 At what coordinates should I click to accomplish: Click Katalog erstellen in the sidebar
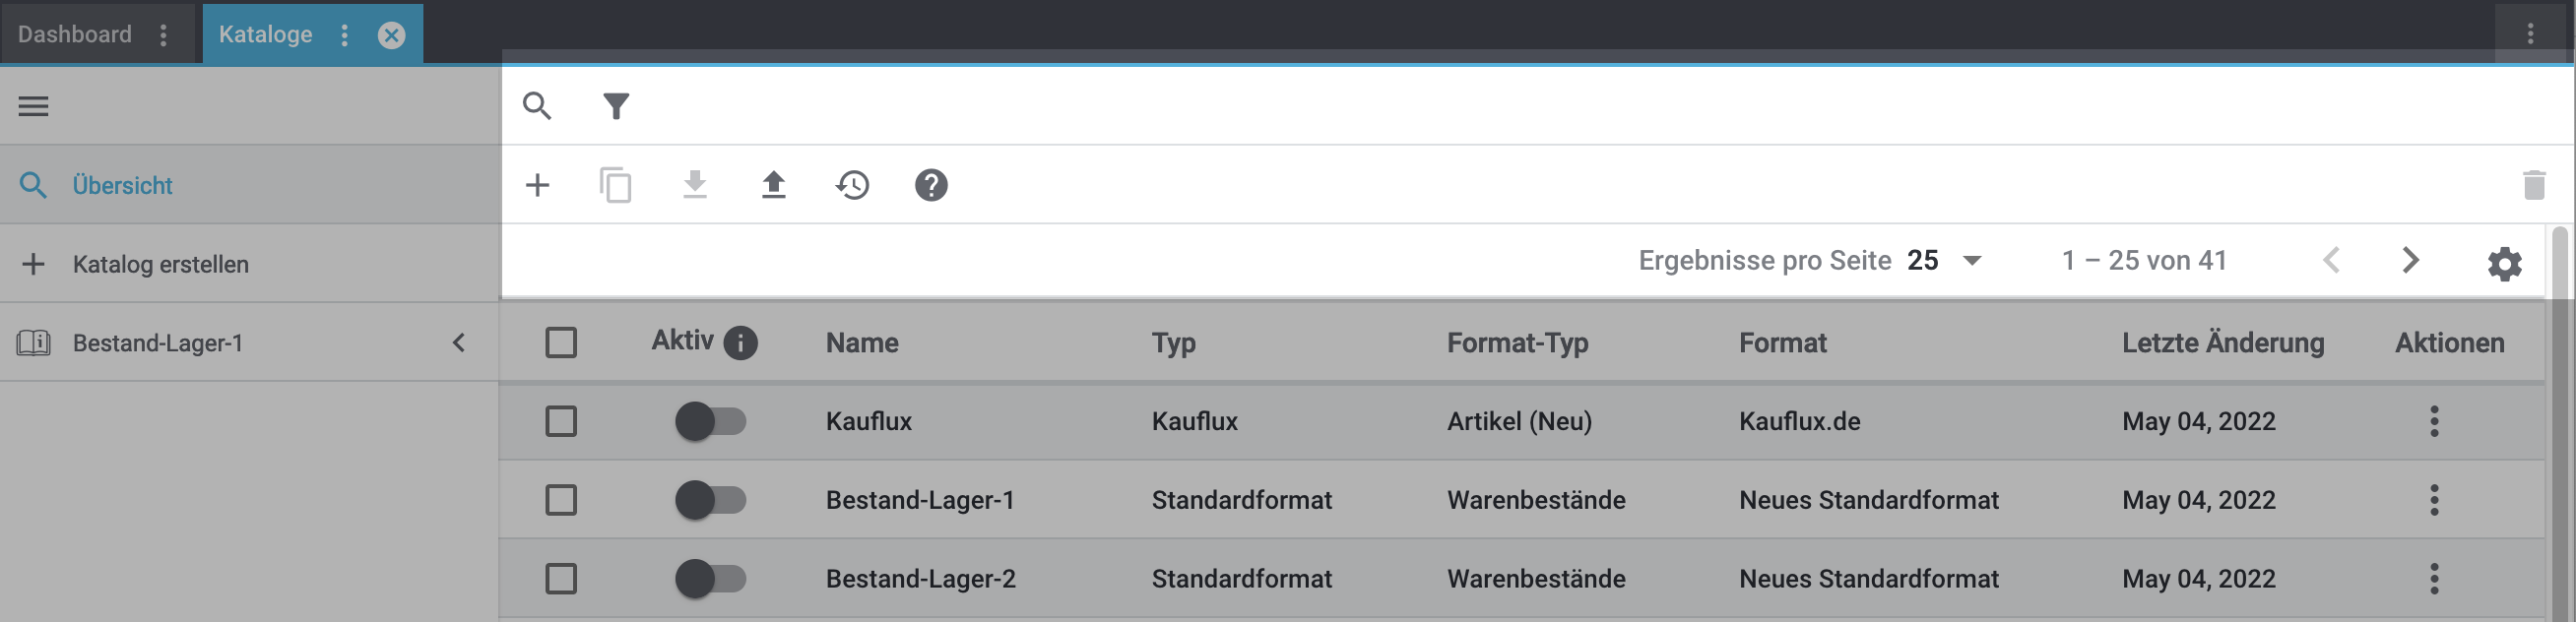[x=160, y=264]
